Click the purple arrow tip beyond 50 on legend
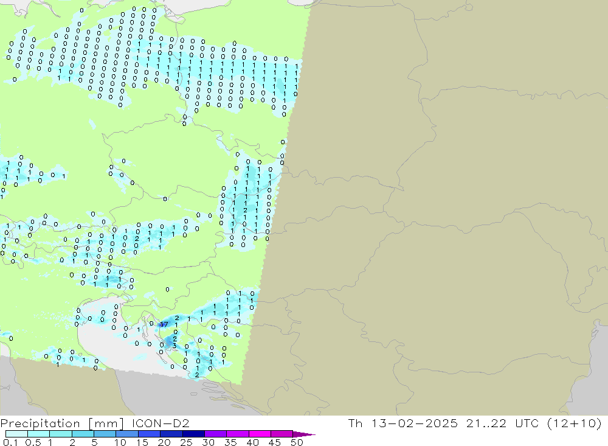Screen dimensions: 608x446 tap(303, 434)
